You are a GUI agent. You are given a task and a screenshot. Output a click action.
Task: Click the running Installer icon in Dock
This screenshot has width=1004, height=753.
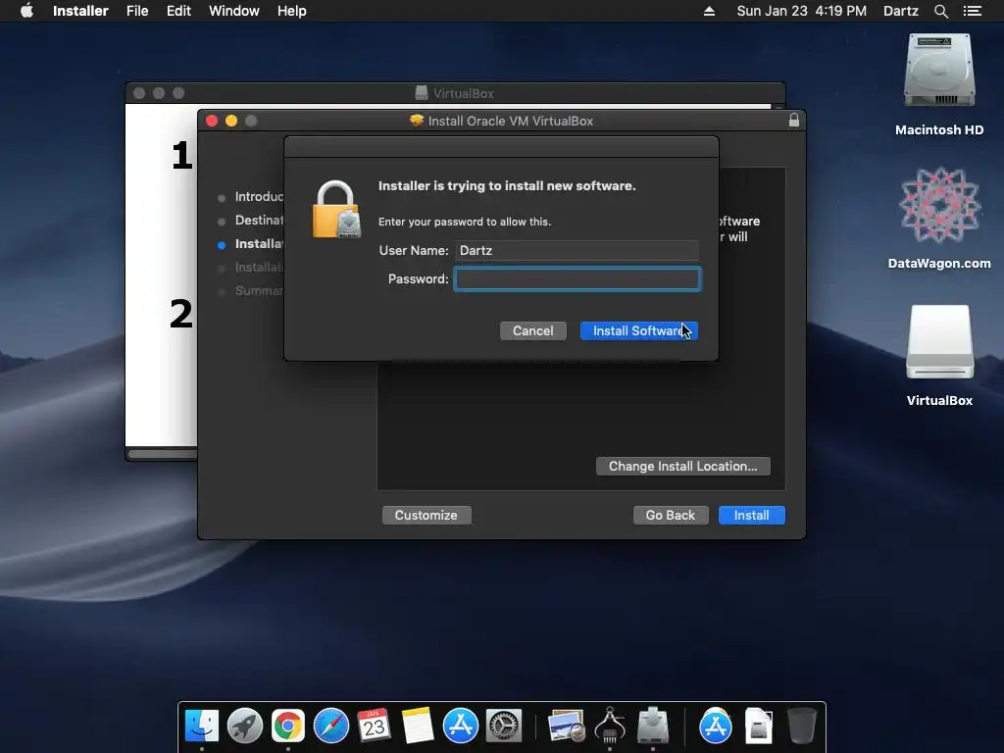(653, 727)
